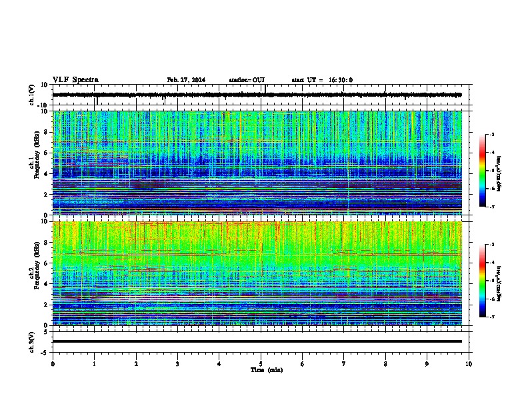Click the "ch.3(V)" axis label
This screenshot has width=528, height=408.
(x=31, y=342)
